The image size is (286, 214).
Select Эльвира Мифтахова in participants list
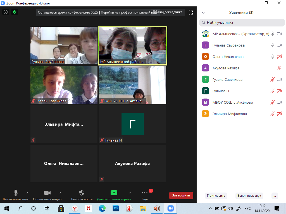tap(230, 114)
